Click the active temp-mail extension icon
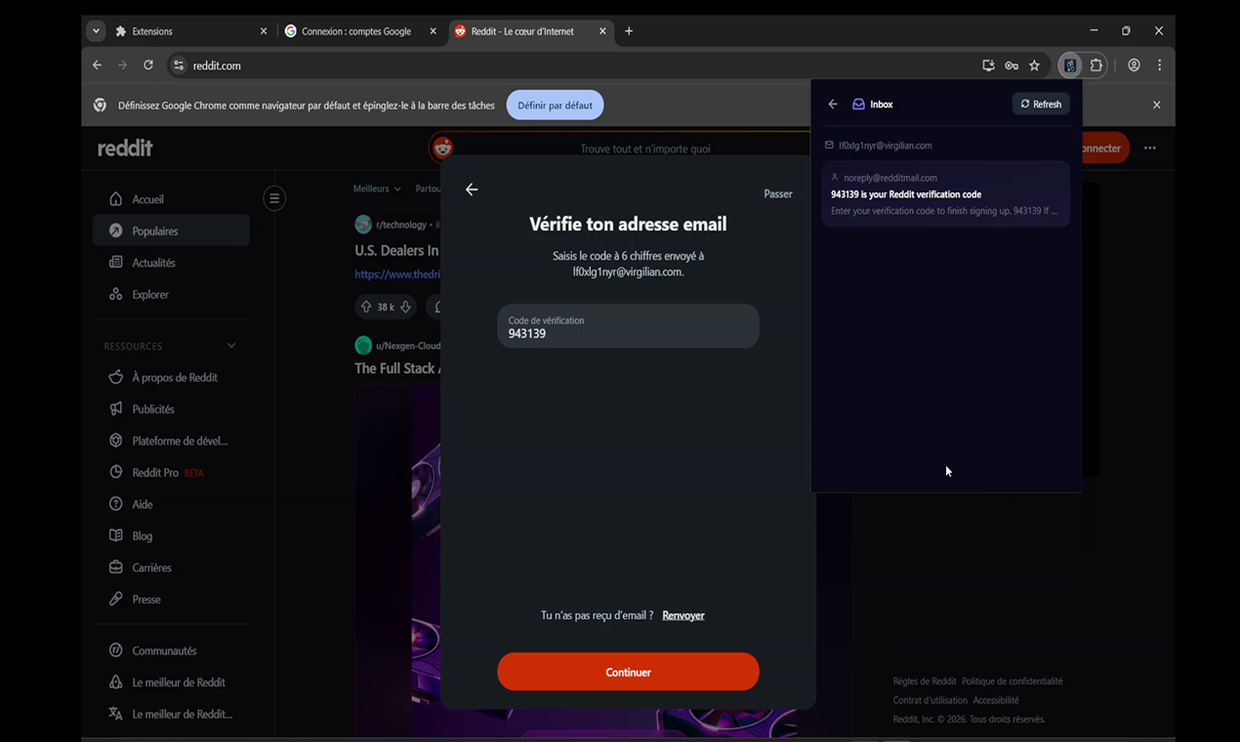The height and width of the screenshot is (742, 1240). [x=1071, y=65]
